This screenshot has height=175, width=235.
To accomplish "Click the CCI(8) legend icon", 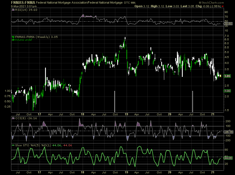I will [x=13, y=118].
